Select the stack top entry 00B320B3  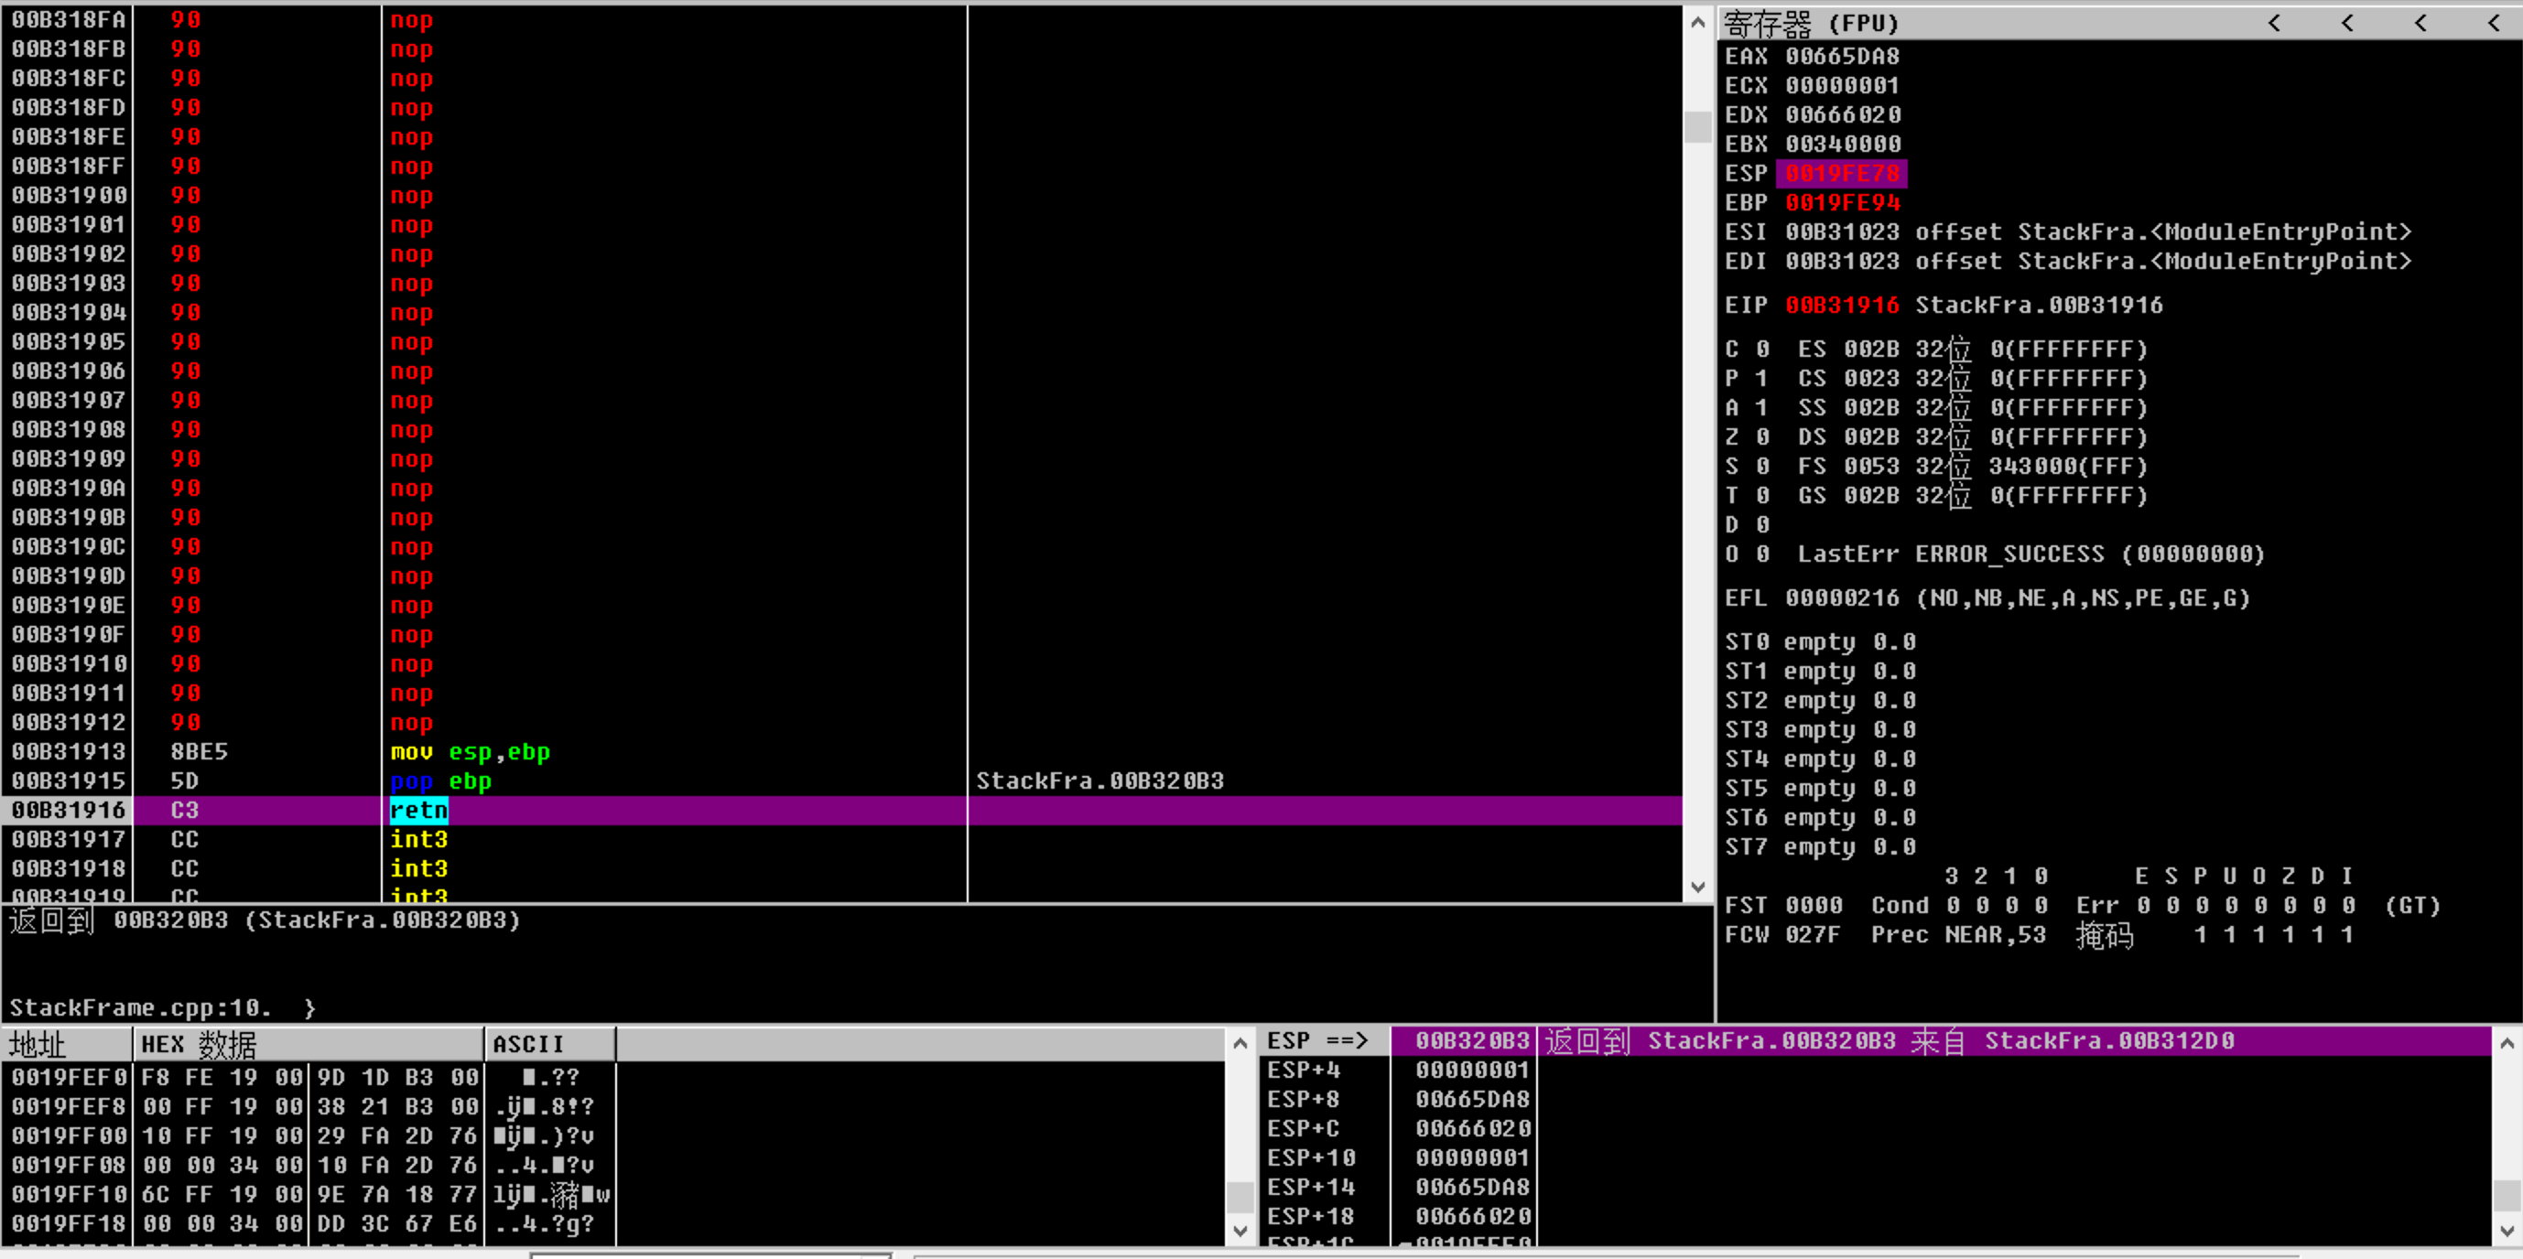pos(1472,1041)
